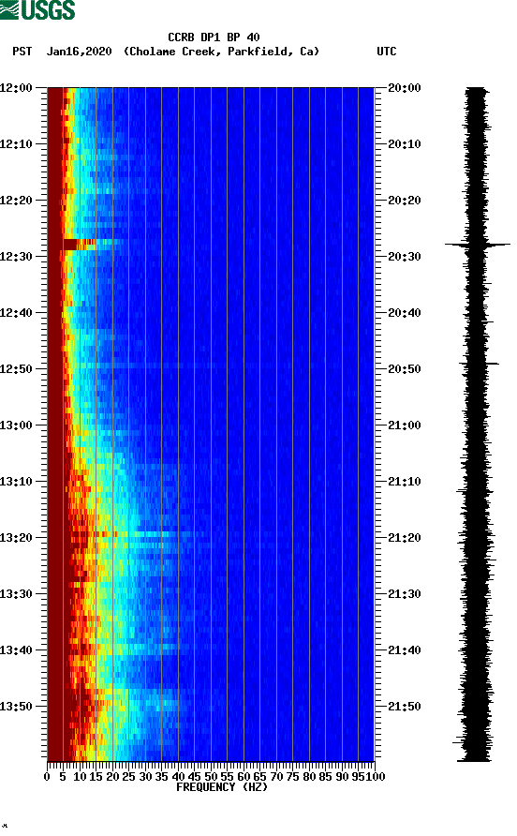Click the 21:00 UTC time label
Image resolution: width=517 pixels, height=836 pixels.
[405, 425]
